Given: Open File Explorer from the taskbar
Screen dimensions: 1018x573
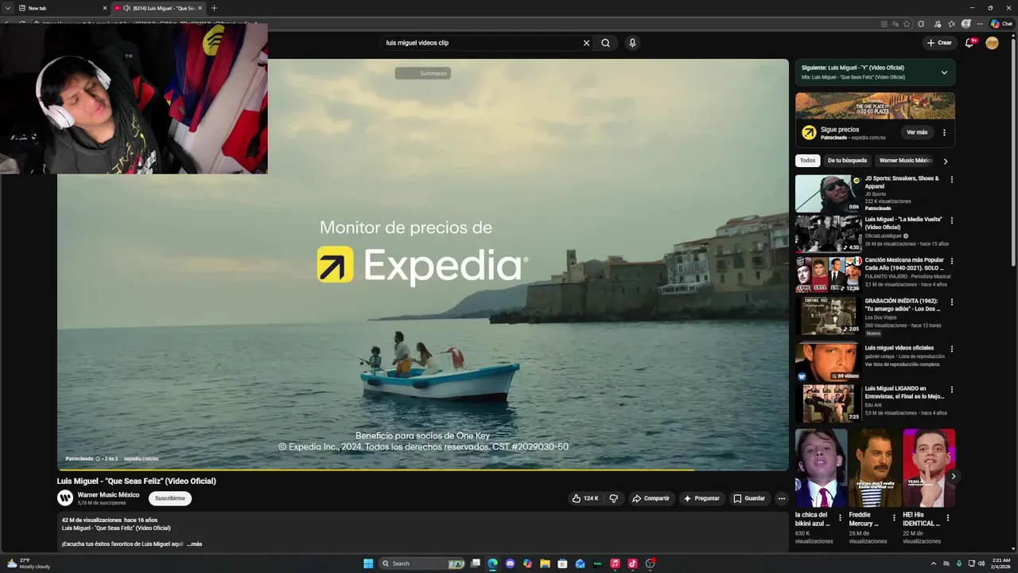Looking at the screenshot, I should pos(545,563).
